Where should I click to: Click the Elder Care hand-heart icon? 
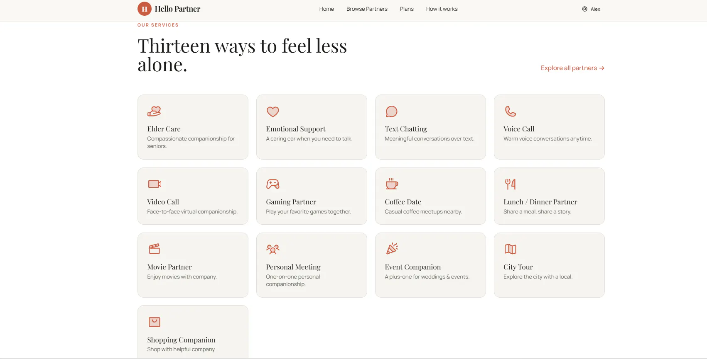tap(154, 111)
